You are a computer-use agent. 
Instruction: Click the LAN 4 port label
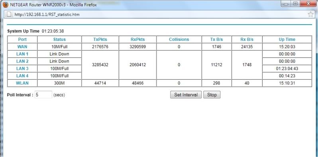pos(22,76)
